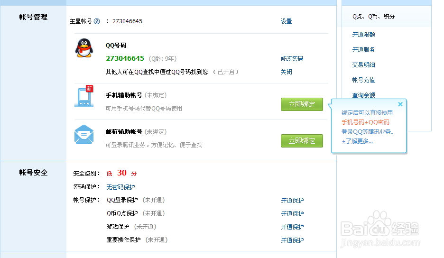The height and width of the screenshot is (258, 444).
Task: Click the 帐号安全 section heading
Action: 33,173
